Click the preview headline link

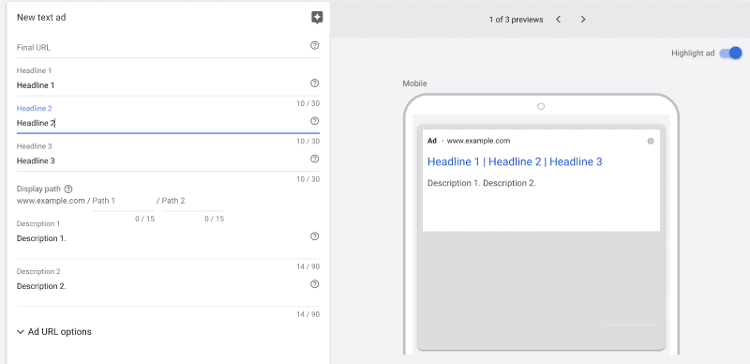(515, 162)
